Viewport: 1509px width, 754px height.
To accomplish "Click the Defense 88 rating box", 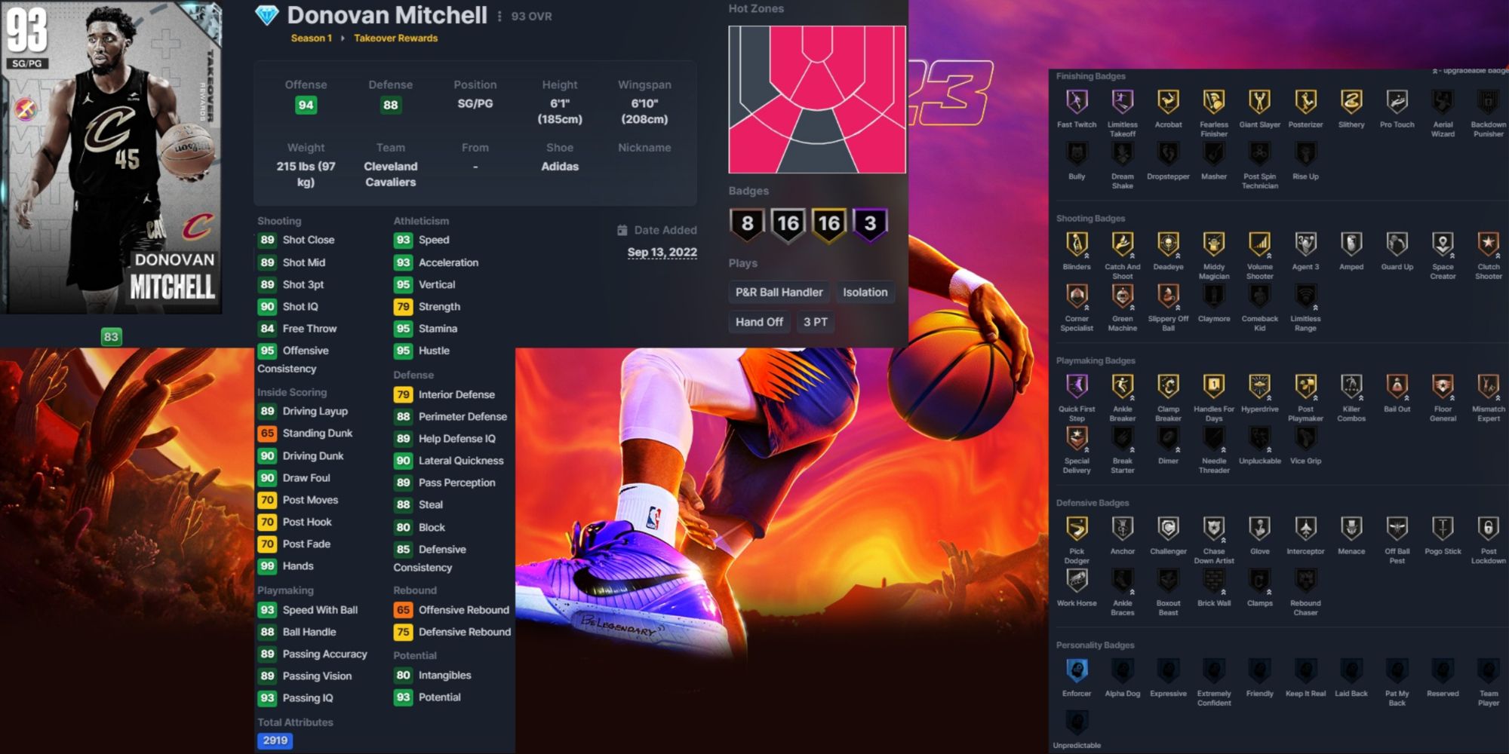I will (x=390, y=105).
